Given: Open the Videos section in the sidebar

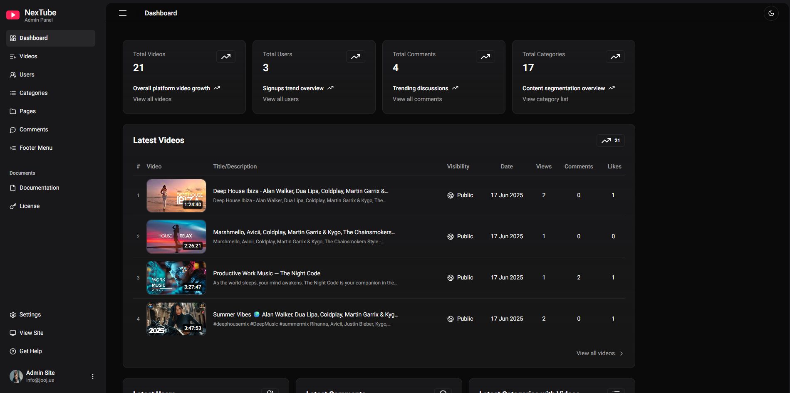Looking at the screenshot, I should tap(28, 56).
